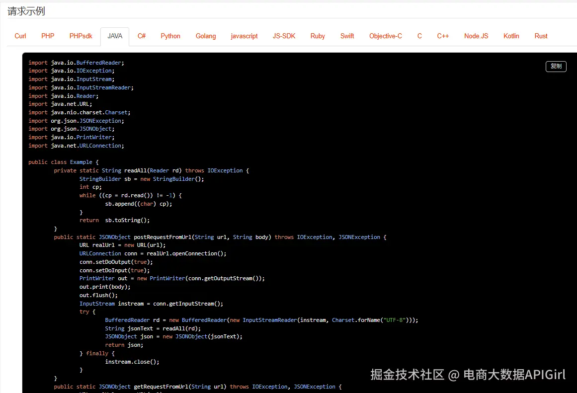Click the 'conn.getInputStream();' line
The width and height of the screenshot is (577, 393).
(151, 304)
